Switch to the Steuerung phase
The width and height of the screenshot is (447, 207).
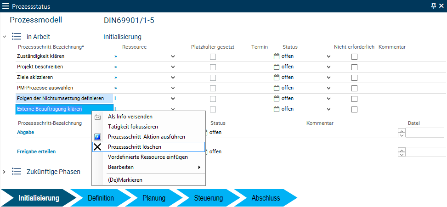(209, 198)
